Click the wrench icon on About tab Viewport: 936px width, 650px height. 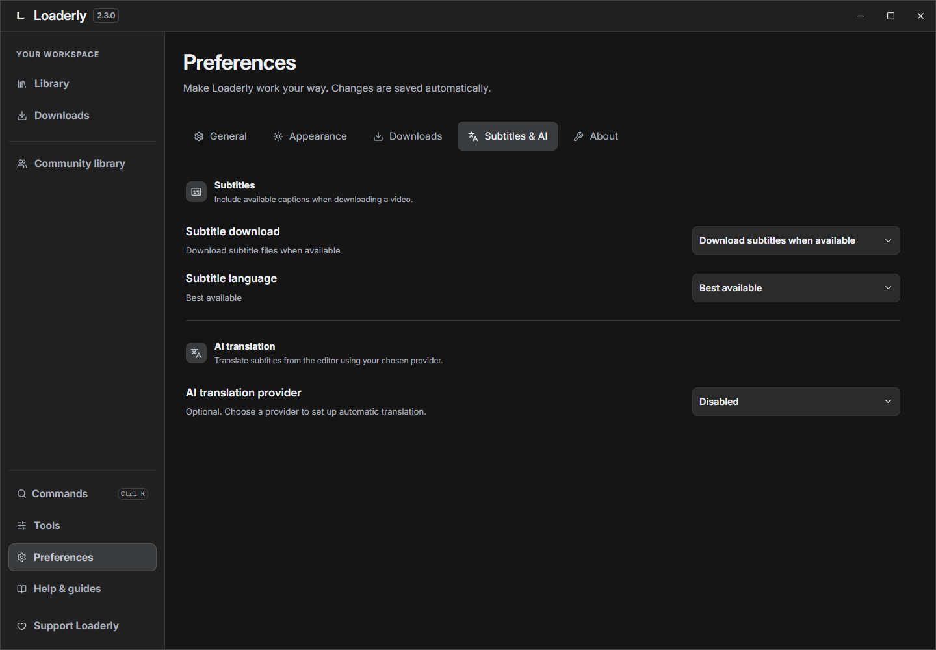tap(578, 136)
